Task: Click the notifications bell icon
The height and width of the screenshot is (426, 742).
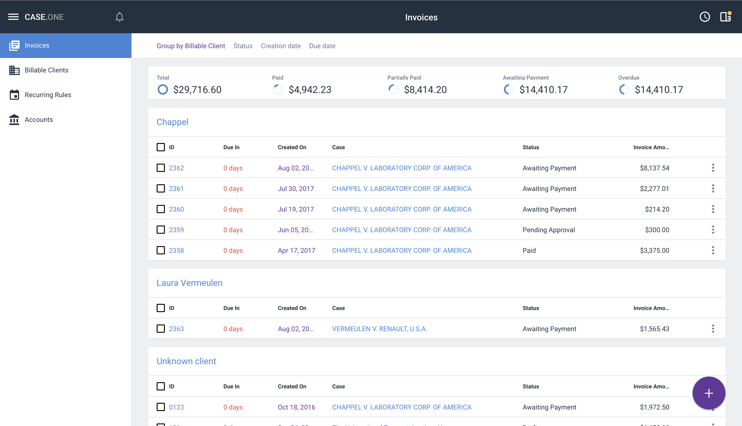Action: coord(119,17)
